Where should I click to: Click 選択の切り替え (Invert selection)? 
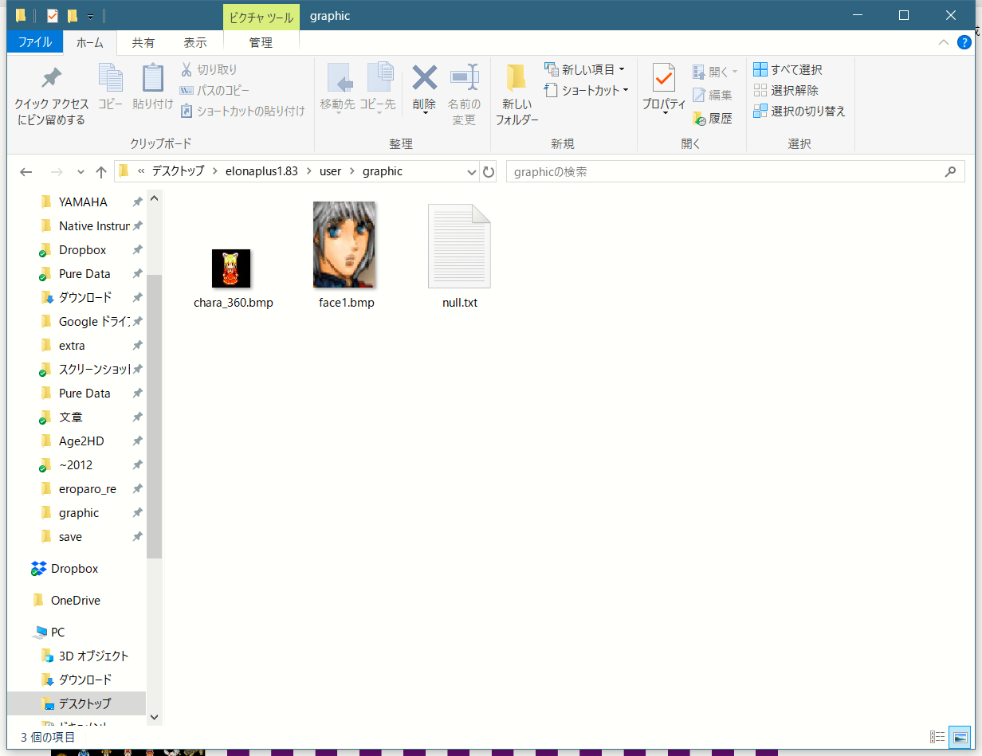click(799, 111)
